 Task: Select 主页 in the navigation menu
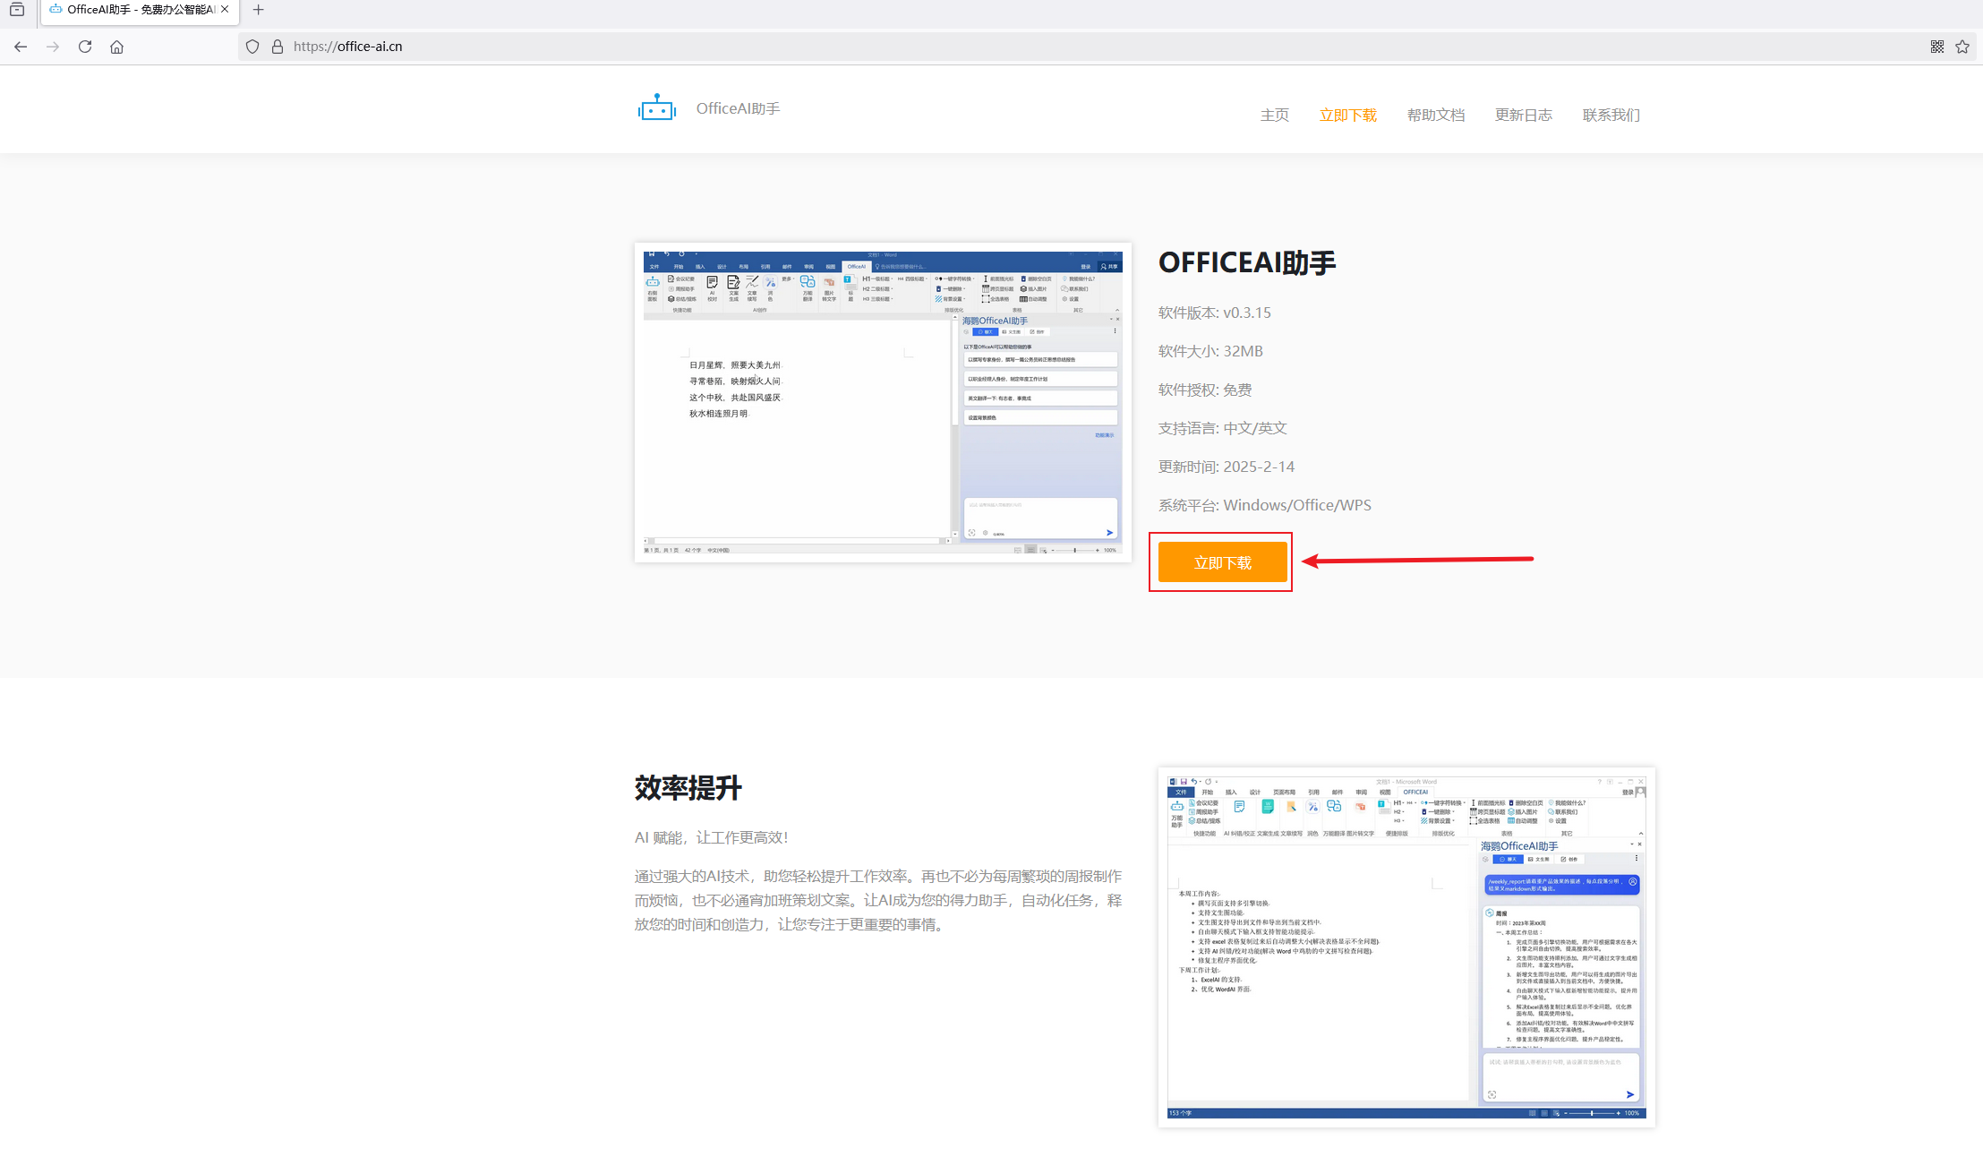1274,115
